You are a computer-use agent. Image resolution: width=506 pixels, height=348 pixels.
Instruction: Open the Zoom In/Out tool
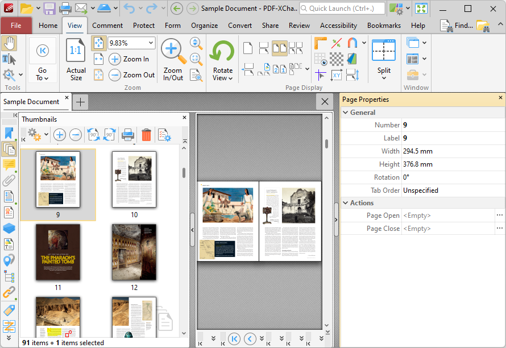pos(173,59)
